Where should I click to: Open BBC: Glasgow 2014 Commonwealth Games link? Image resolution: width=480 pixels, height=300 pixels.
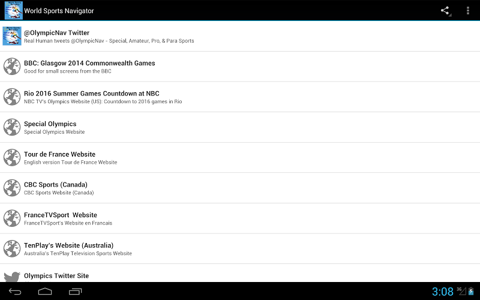(240, 67)
